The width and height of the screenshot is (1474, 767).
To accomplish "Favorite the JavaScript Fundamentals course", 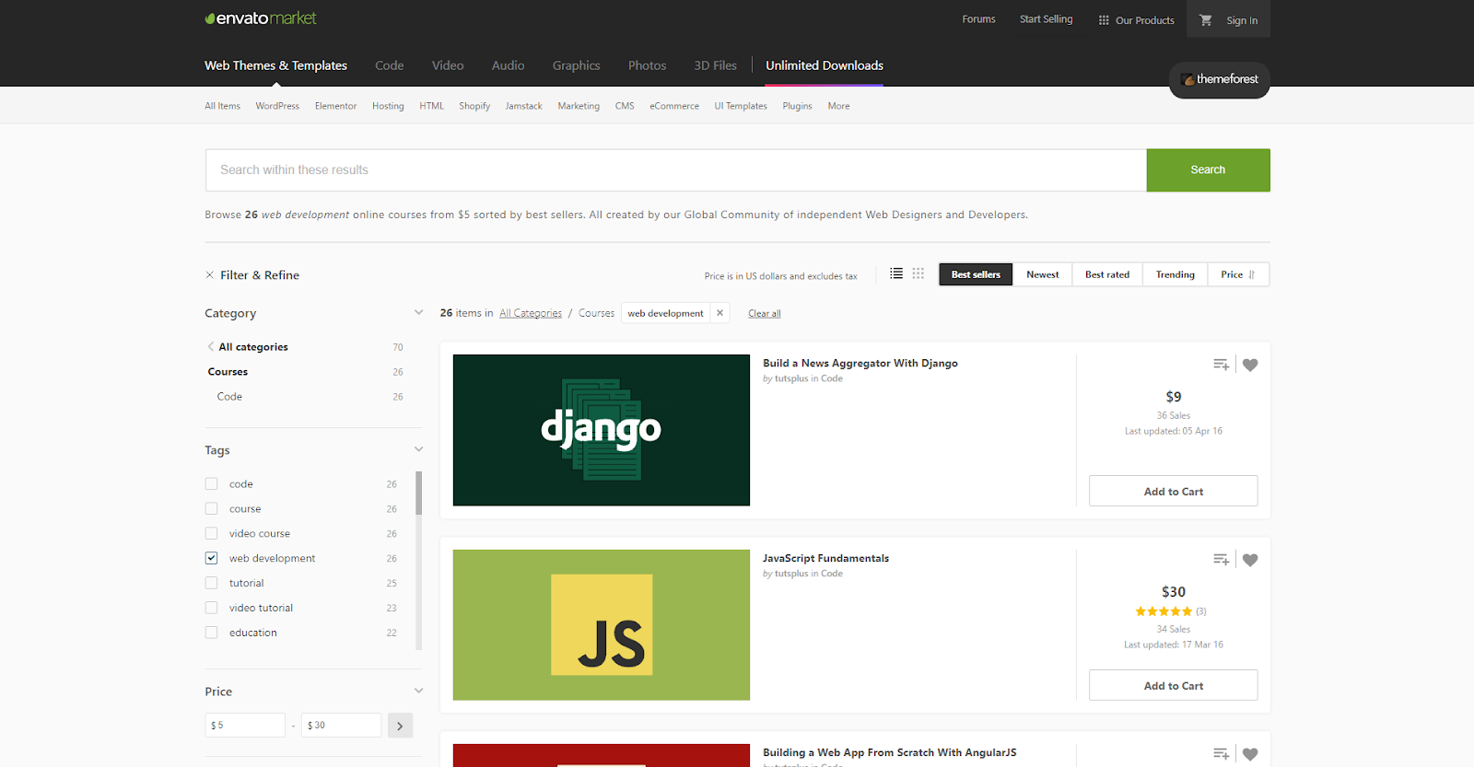I will (1250, 560).
